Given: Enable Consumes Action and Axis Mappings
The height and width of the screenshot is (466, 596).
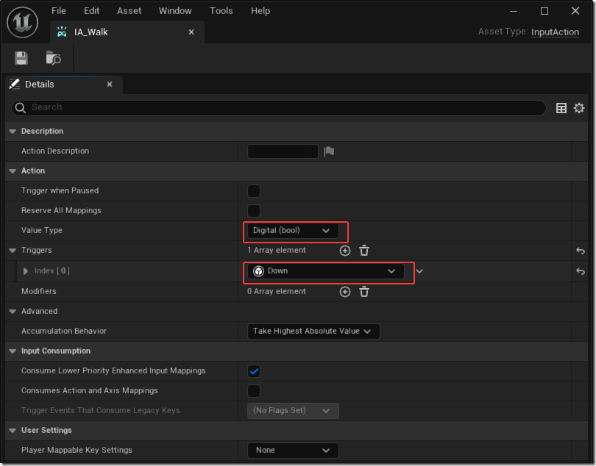Looking at the screenshot, I should 254,391.
